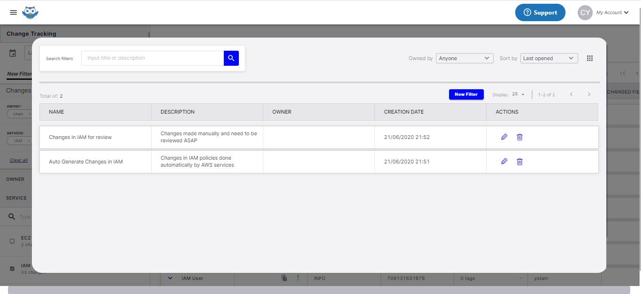Uncheck the IAM service checkbox

tap(12, 269)
